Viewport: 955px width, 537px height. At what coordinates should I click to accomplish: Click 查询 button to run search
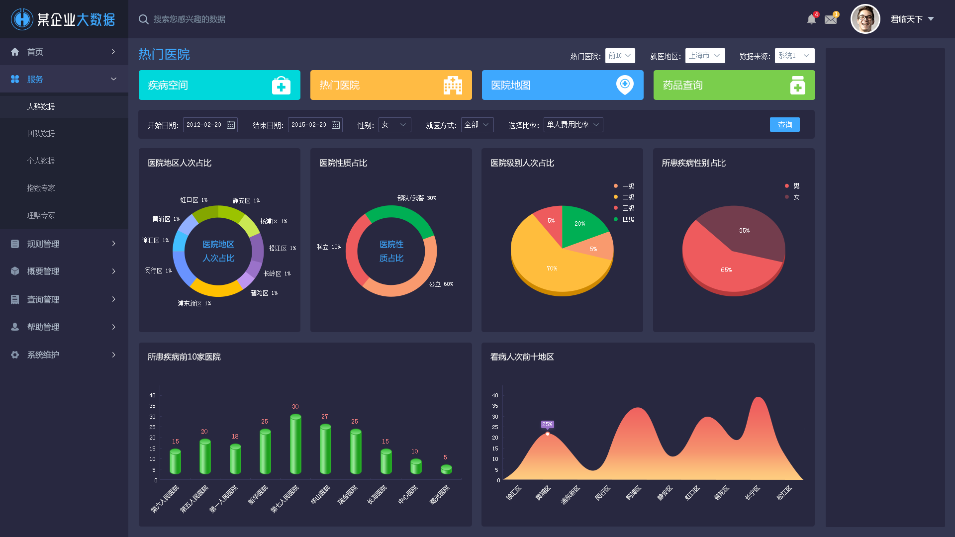coord(784,125)
